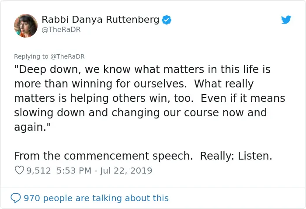Image resolution: width=306 pixels, height=209 pixels.
Task: Click the @TheRaDR handle under the name
Action: 61,29
